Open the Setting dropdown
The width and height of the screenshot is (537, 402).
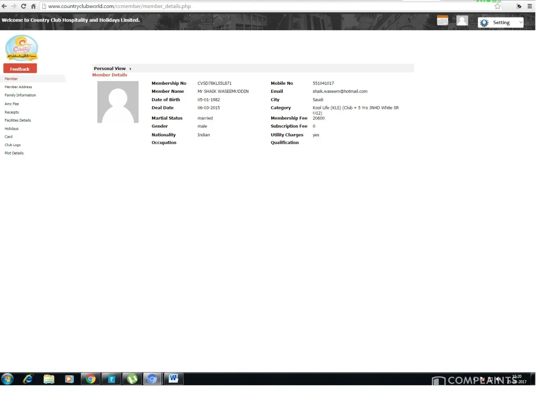coord(501,23)
